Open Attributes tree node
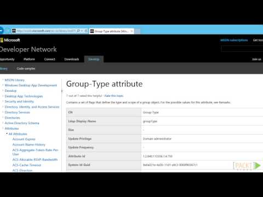Viewport: 263px width, 197px height. point(12,129)
